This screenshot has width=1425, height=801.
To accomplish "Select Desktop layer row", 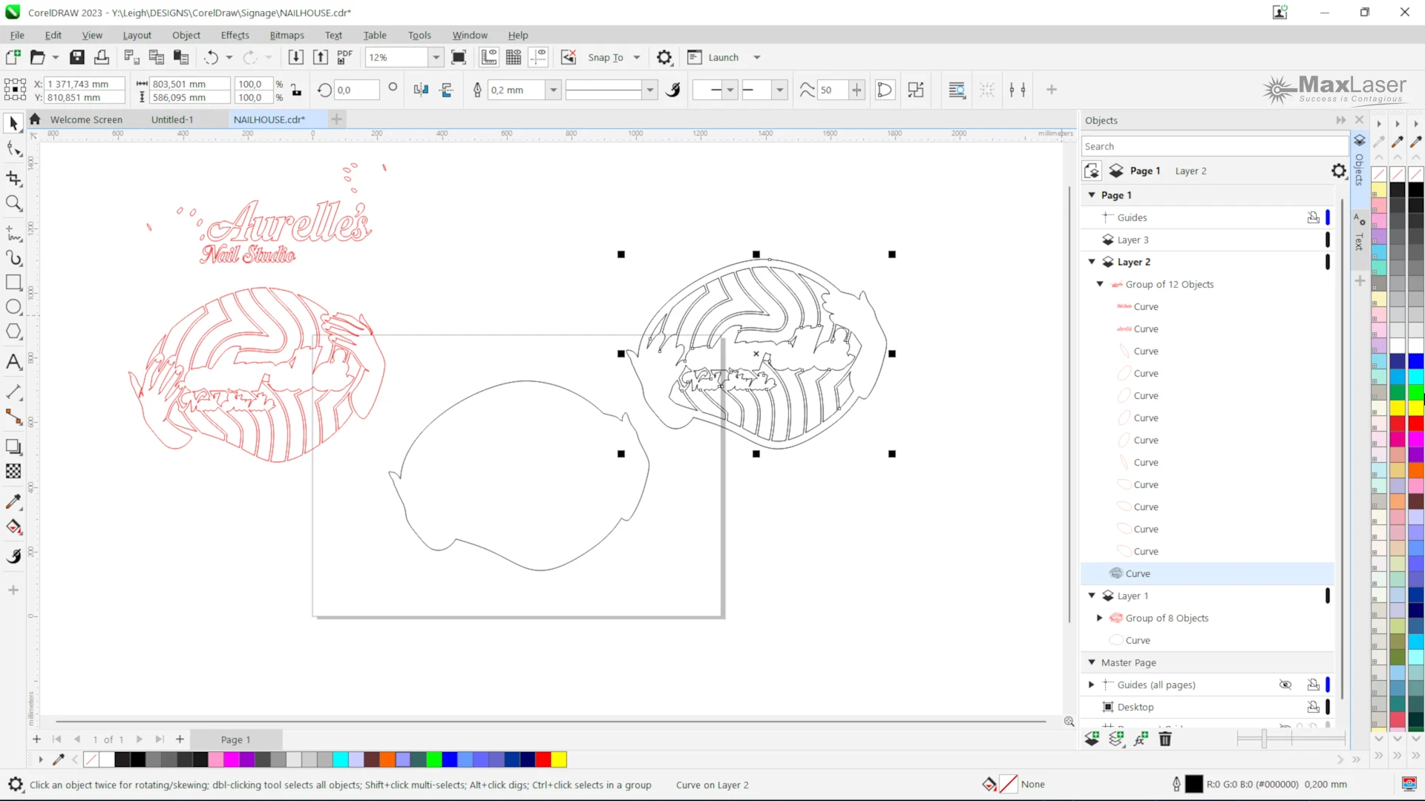I will click(1207, 707).
